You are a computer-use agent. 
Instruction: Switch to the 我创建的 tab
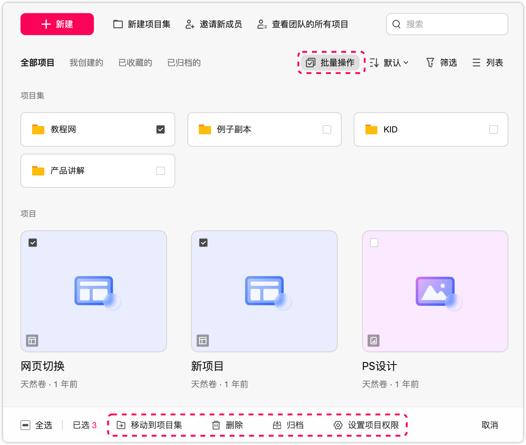(86, 63)
